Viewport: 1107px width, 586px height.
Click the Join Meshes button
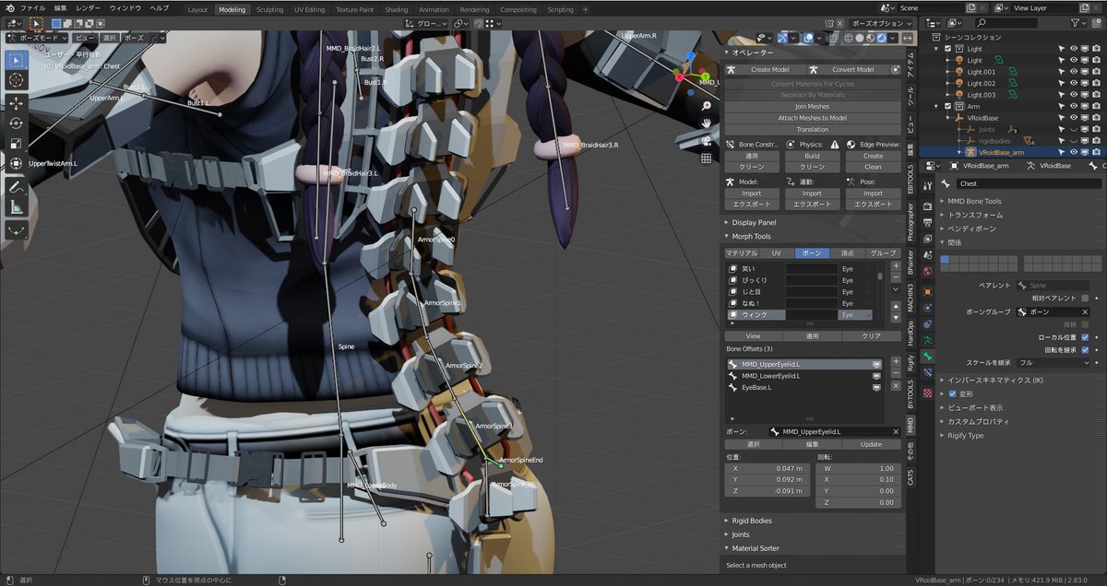tap(812, 107)
